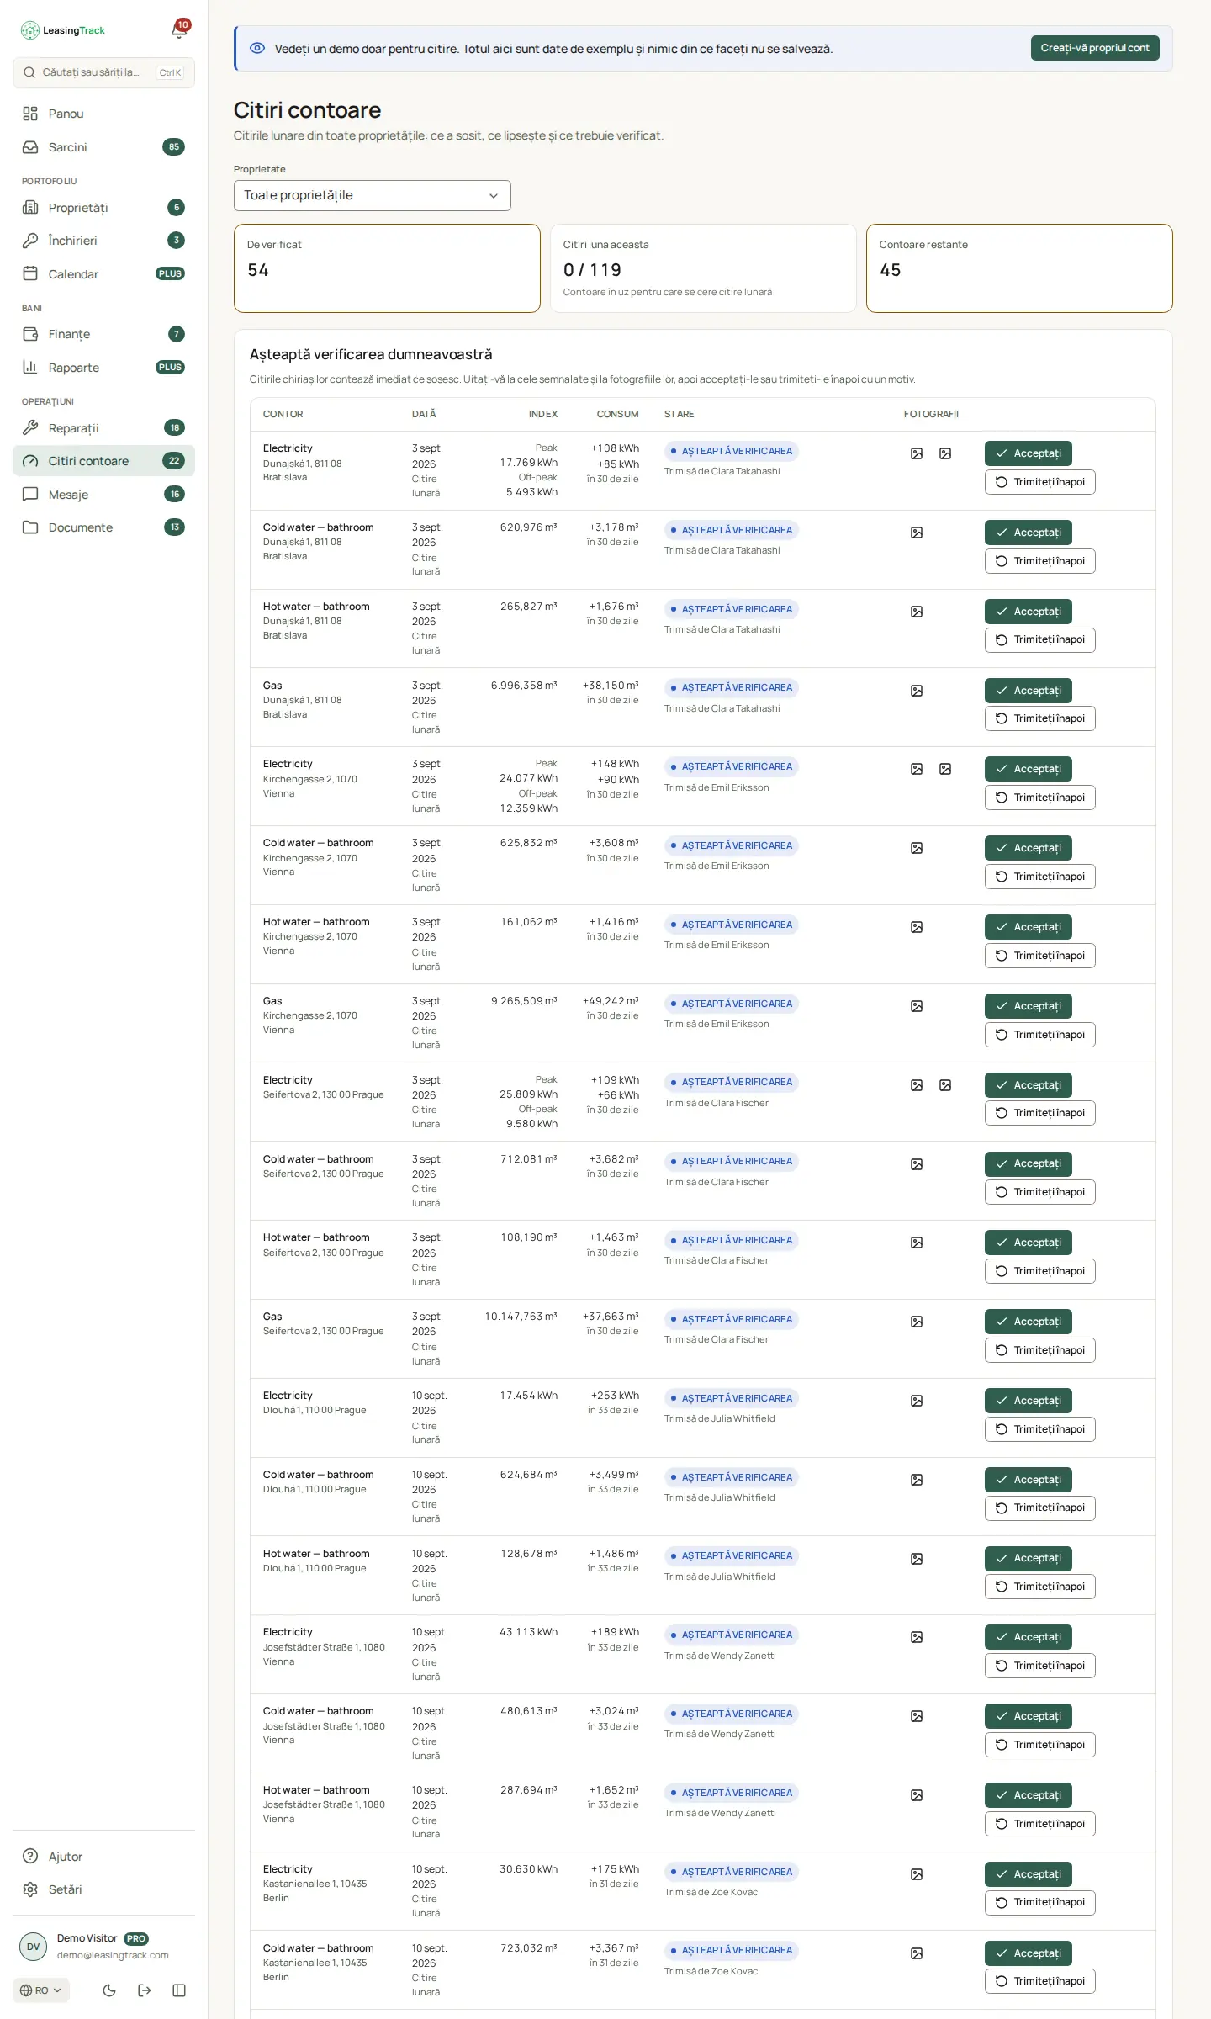
Task: Navigate to Proprietăți
Action: 103,208
